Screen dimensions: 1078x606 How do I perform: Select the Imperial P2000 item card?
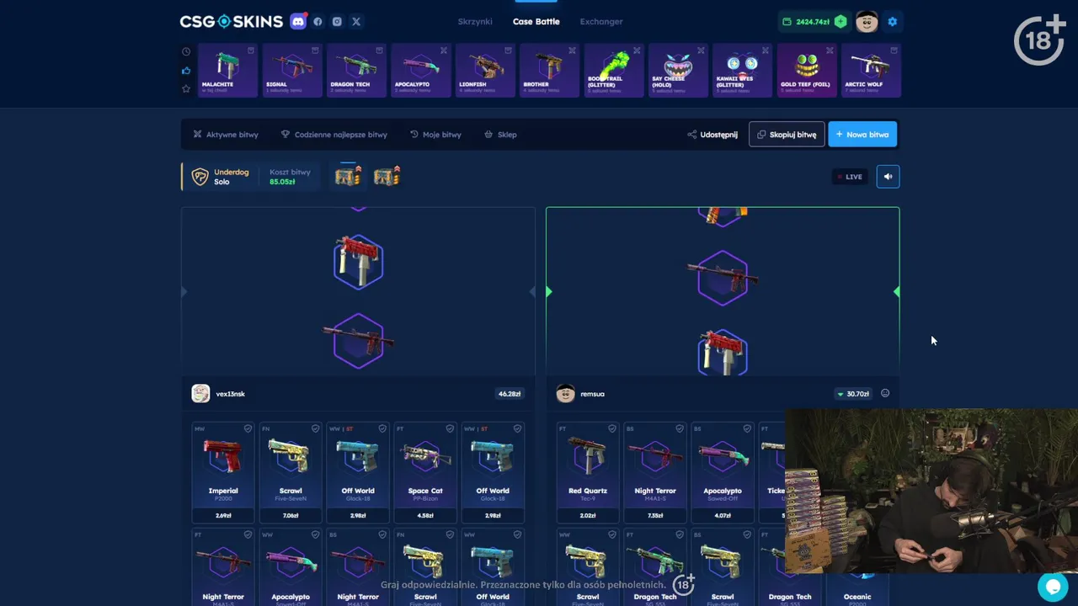point(223,472)
